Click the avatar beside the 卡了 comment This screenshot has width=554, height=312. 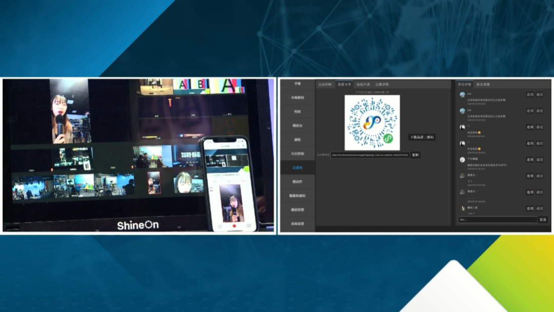click(x=462, y=175)
